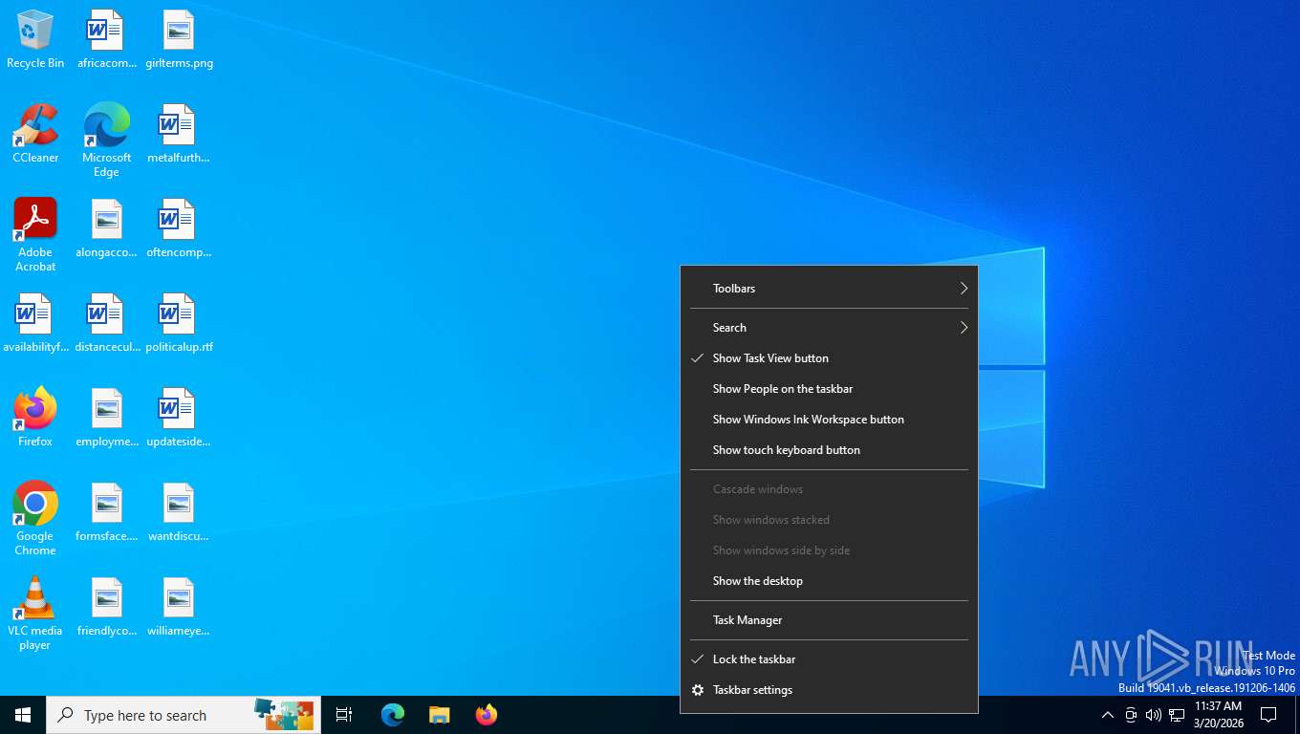Enable Show Windows Ink Workspace button
Viewport: 1300px width, 734px height.
pos(829,420)
